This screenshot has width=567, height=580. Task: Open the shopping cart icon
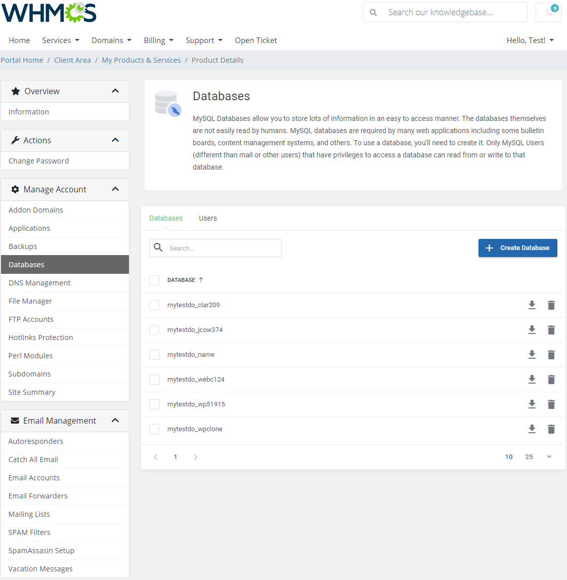549,13
